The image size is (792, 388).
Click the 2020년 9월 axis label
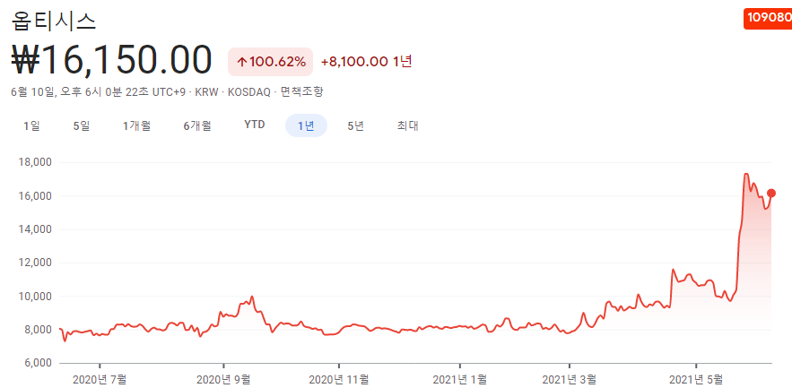pos(223,378)
